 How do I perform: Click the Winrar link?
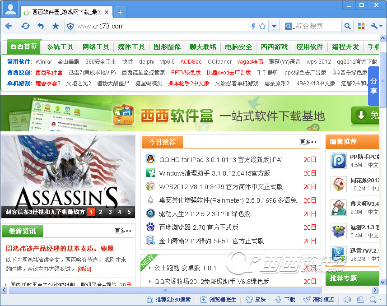[44, 62]
